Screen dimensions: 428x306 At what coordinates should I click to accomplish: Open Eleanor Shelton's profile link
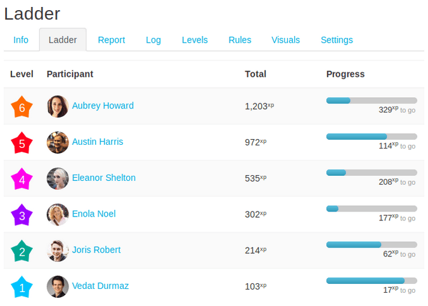click(x=104, y=178)
